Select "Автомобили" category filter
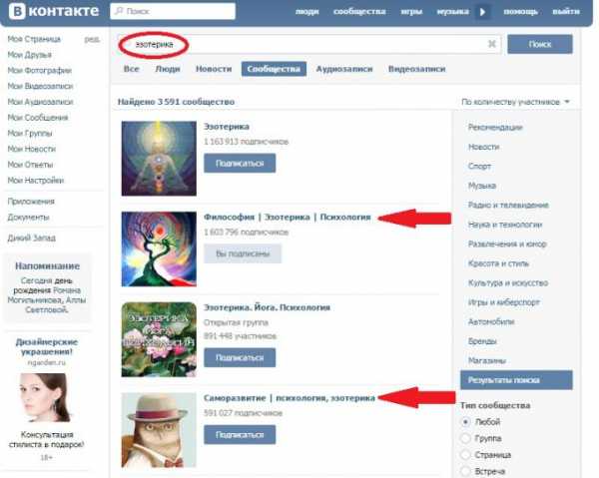Image resolution: width=599 pixels, height=478 pixels. (x=491, y=322)
